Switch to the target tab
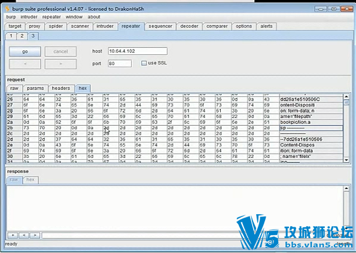 pos(15,26)
